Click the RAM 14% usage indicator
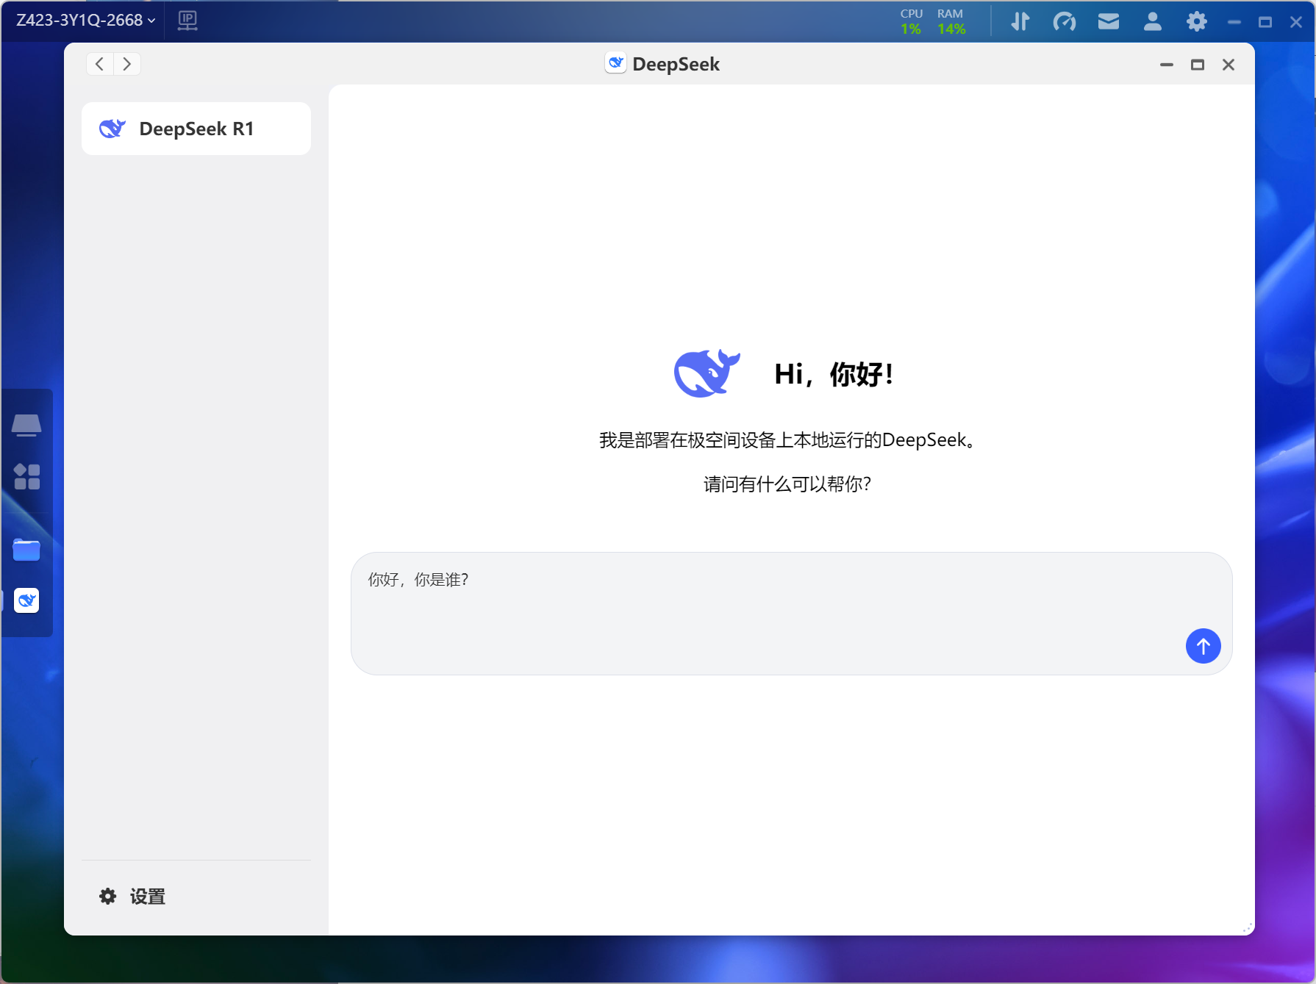The width and height of the screenshot is (1316, 984). (951, 21)
